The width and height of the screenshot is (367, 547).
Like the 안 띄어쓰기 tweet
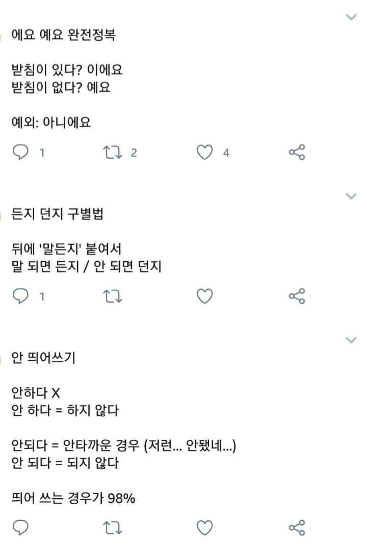point(204,528)
